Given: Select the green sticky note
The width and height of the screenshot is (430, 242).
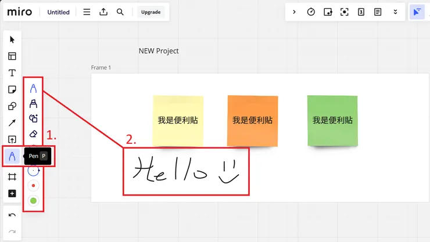Looking at the screenshot, I should [332, 121].
